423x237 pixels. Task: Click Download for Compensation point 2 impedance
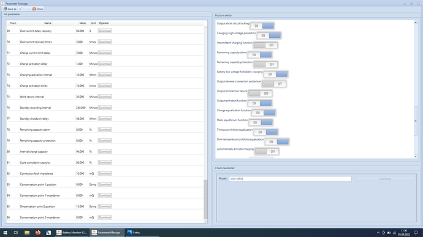pyautogui.click(x=105, y=217)
